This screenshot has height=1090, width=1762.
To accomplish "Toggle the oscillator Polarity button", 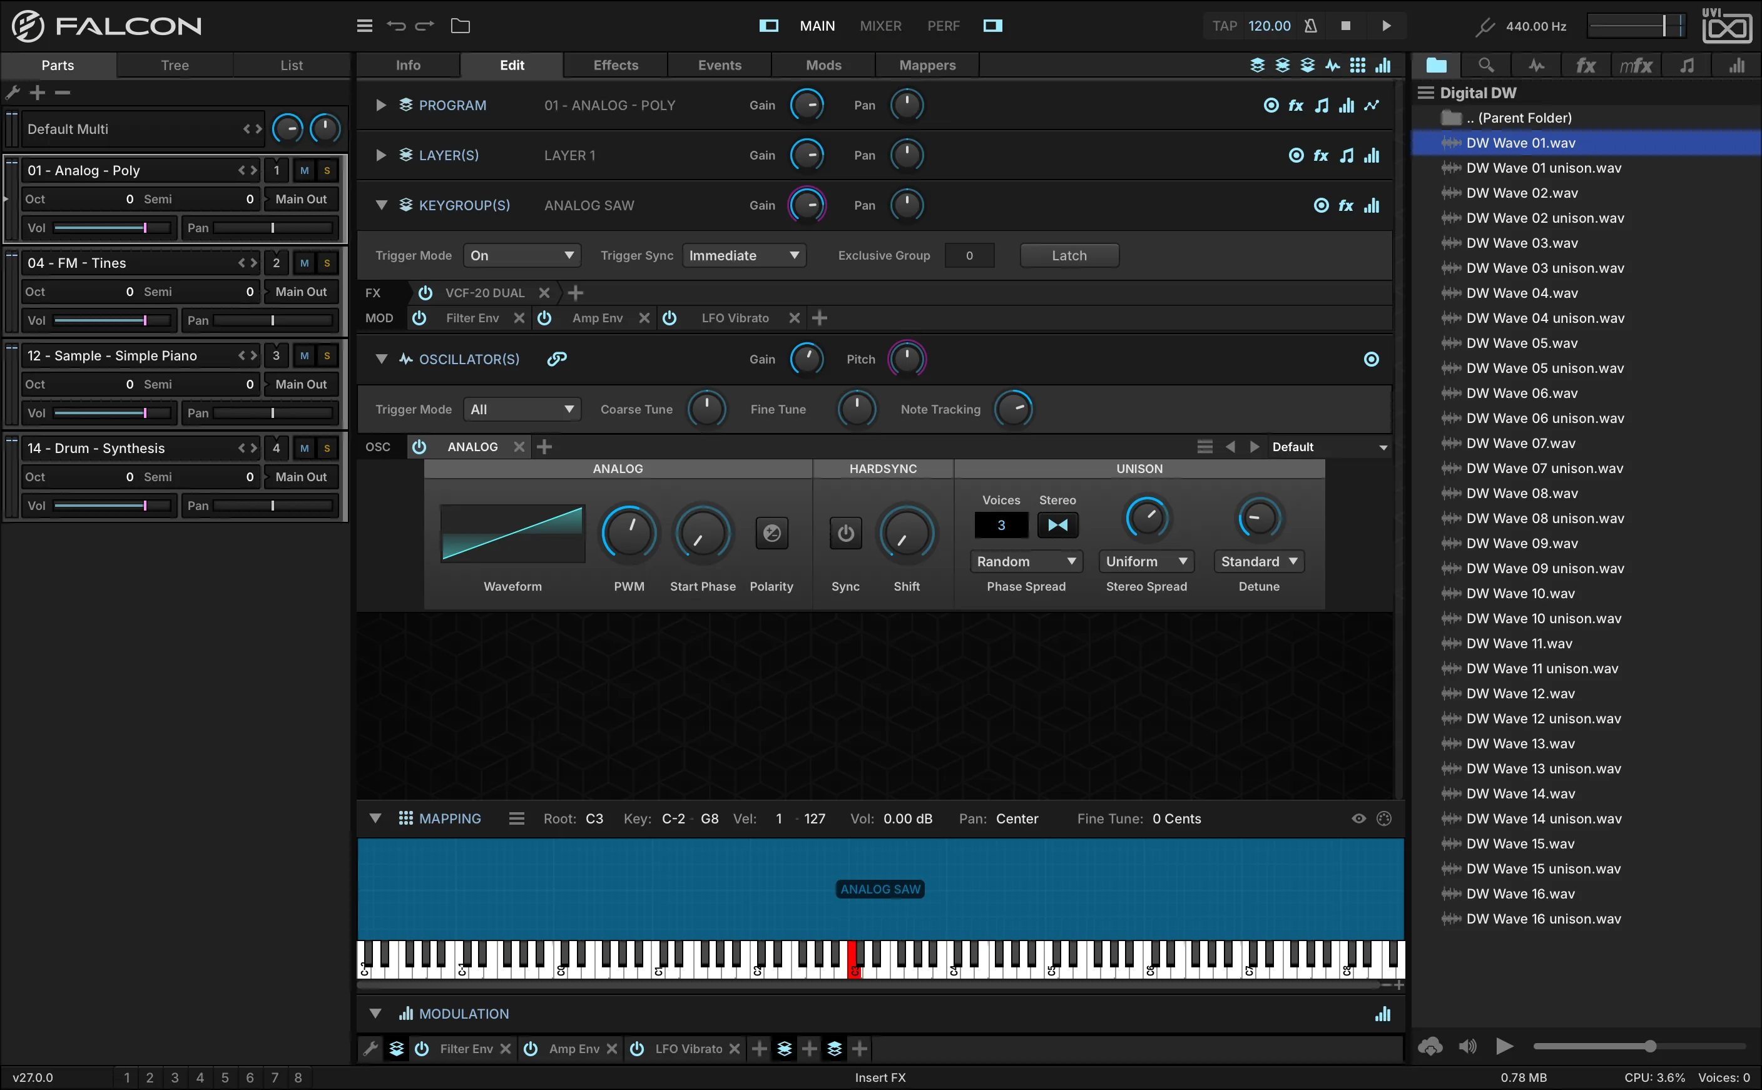I will pyautogui.click(x=772, y=532).
